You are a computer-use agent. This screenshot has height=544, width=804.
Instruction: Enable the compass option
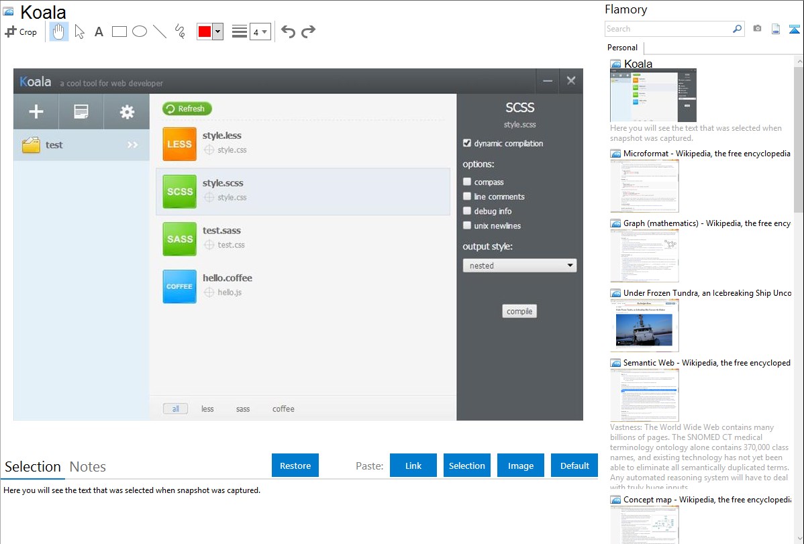(467, 182)
